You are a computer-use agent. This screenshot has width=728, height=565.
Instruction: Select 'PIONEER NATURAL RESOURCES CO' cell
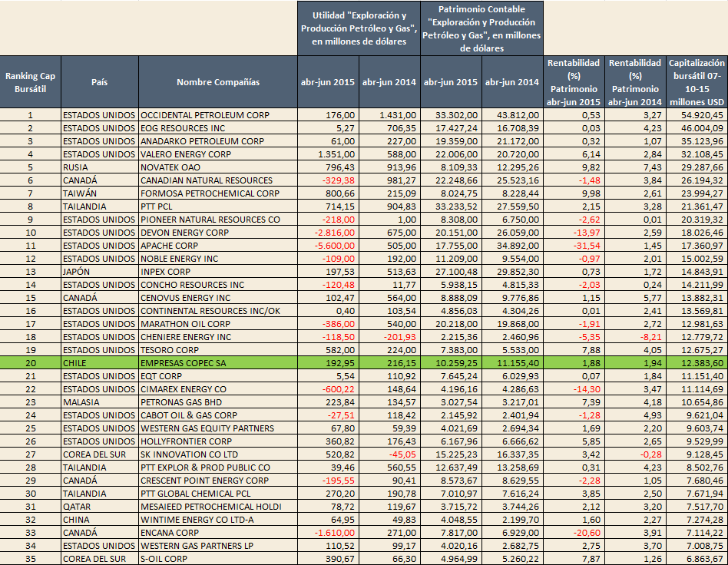point(218,220)
